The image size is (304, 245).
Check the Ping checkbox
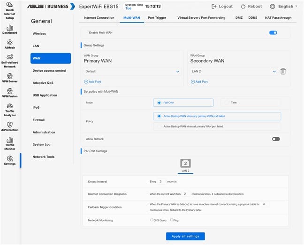coord(172,220)
